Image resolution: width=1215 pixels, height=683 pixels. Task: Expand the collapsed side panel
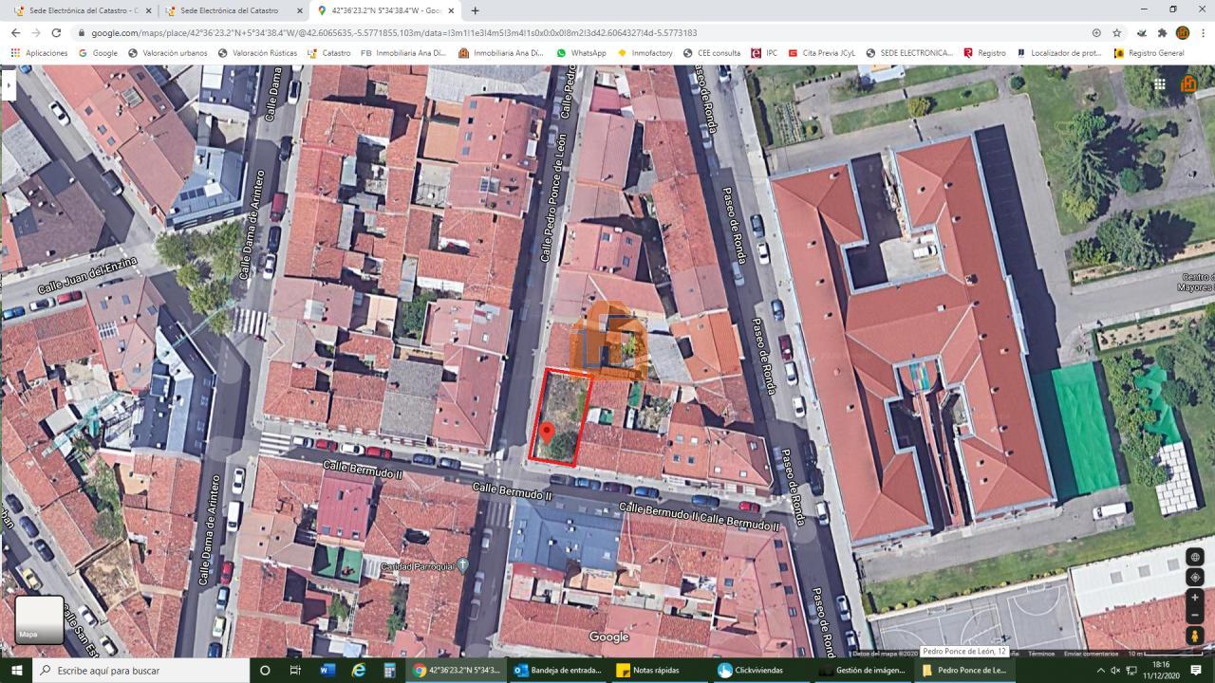pos(9,84)
